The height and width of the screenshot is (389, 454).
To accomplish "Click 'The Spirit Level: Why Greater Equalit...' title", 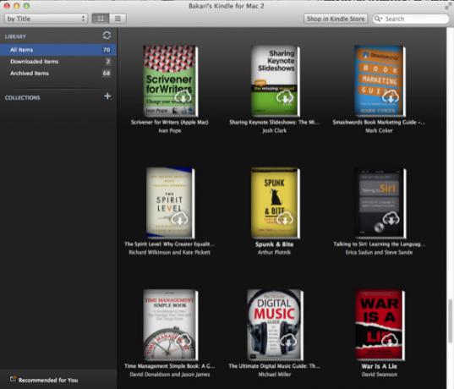I will 170,244.
